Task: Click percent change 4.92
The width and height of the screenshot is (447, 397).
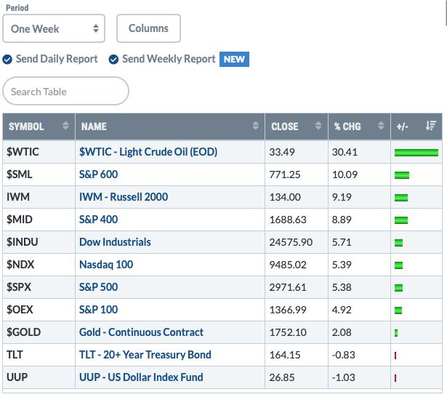Action: [x=342, y=310]
